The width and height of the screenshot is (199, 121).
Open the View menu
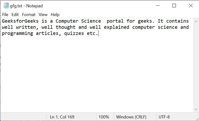(x=43, y=15)
